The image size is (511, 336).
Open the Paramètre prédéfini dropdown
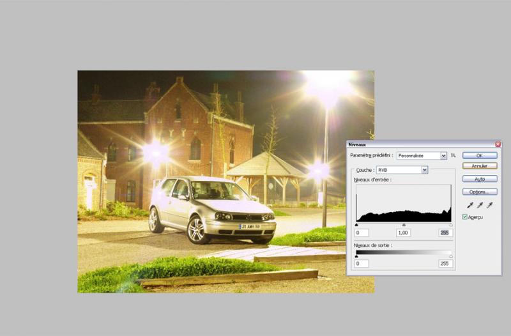(x=422, y=156)
